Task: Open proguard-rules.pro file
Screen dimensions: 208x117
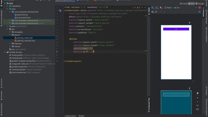Action: (x=32, y=64)
